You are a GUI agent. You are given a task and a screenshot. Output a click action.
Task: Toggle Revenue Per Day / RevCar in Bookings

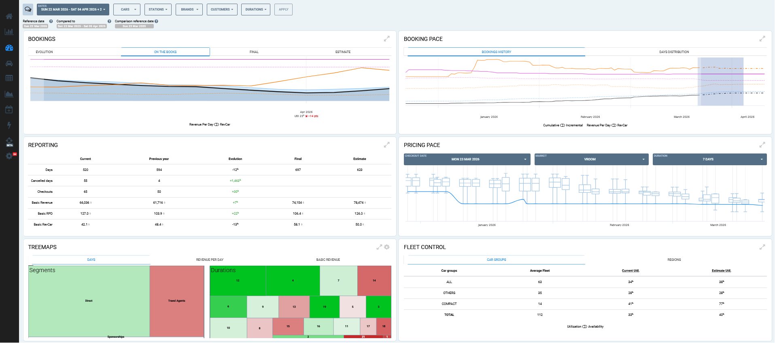[216, 125]
